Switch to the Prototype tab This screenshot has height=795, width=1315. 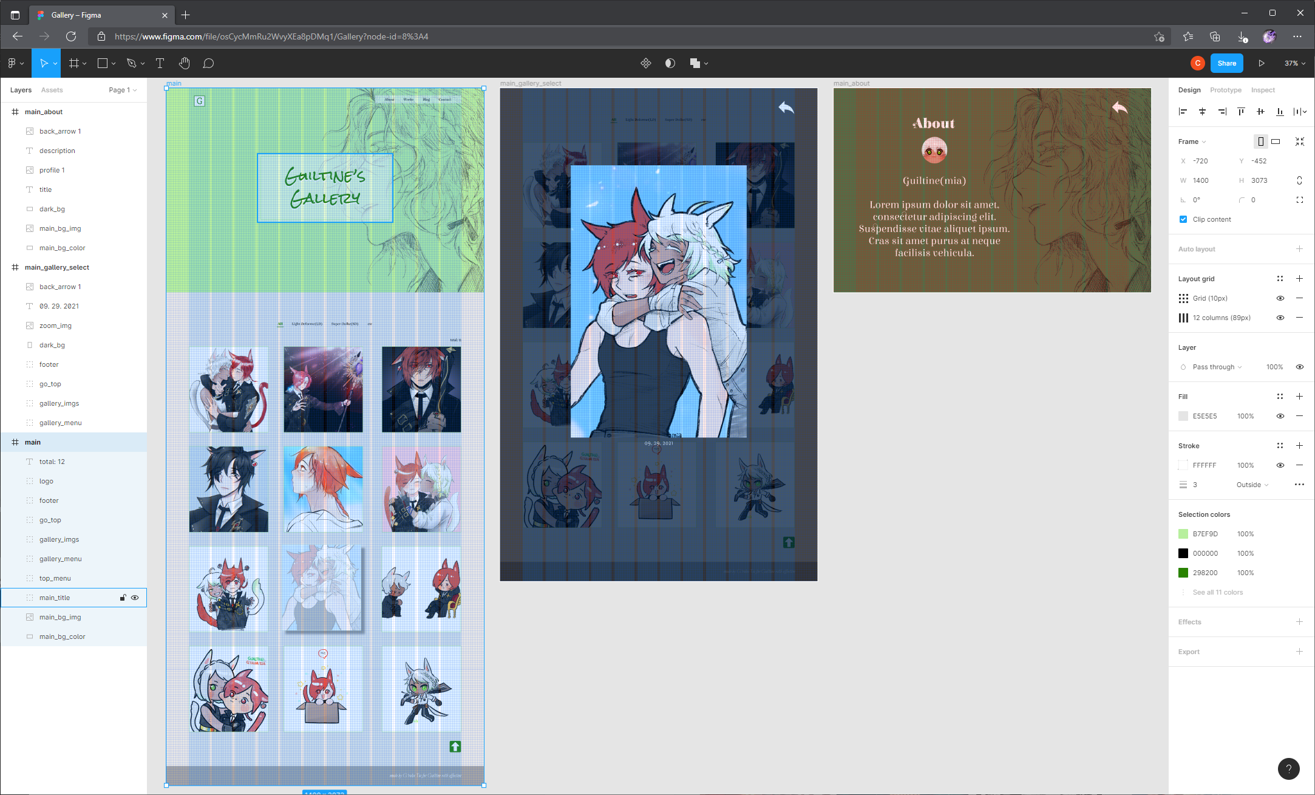(1225, 90)
